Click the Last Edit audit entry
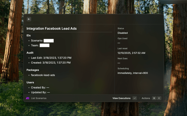 (51, 58)
